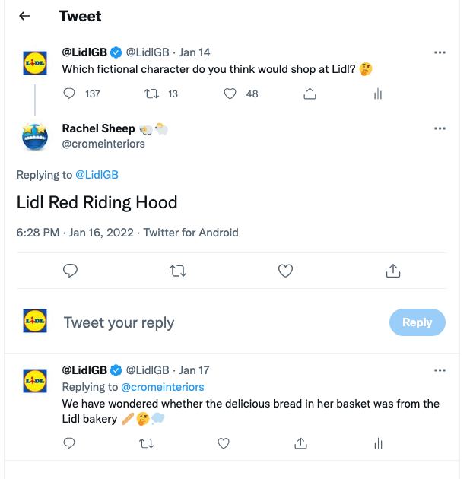Open the @cromeinteriors mention link
Viewport: 470px width, 479px height.
pos(163,387)
